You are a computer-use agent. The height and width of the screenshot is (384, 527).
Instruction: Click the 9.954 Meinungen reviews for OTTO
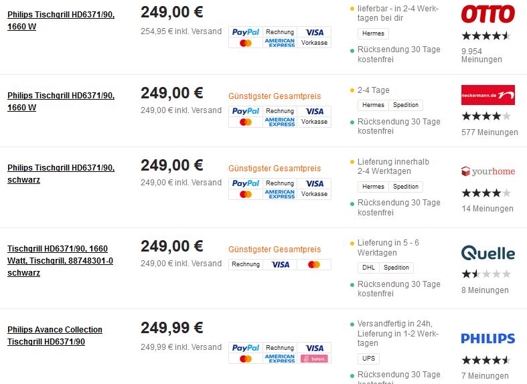pos(481,56)
